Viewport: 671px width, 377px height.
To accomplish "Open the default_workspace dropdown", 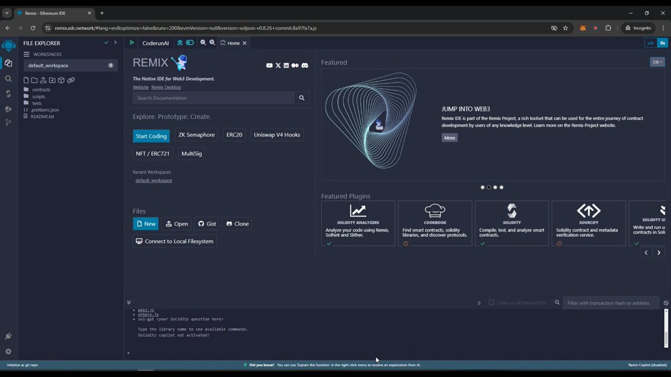I will click(x=70, y=65).
